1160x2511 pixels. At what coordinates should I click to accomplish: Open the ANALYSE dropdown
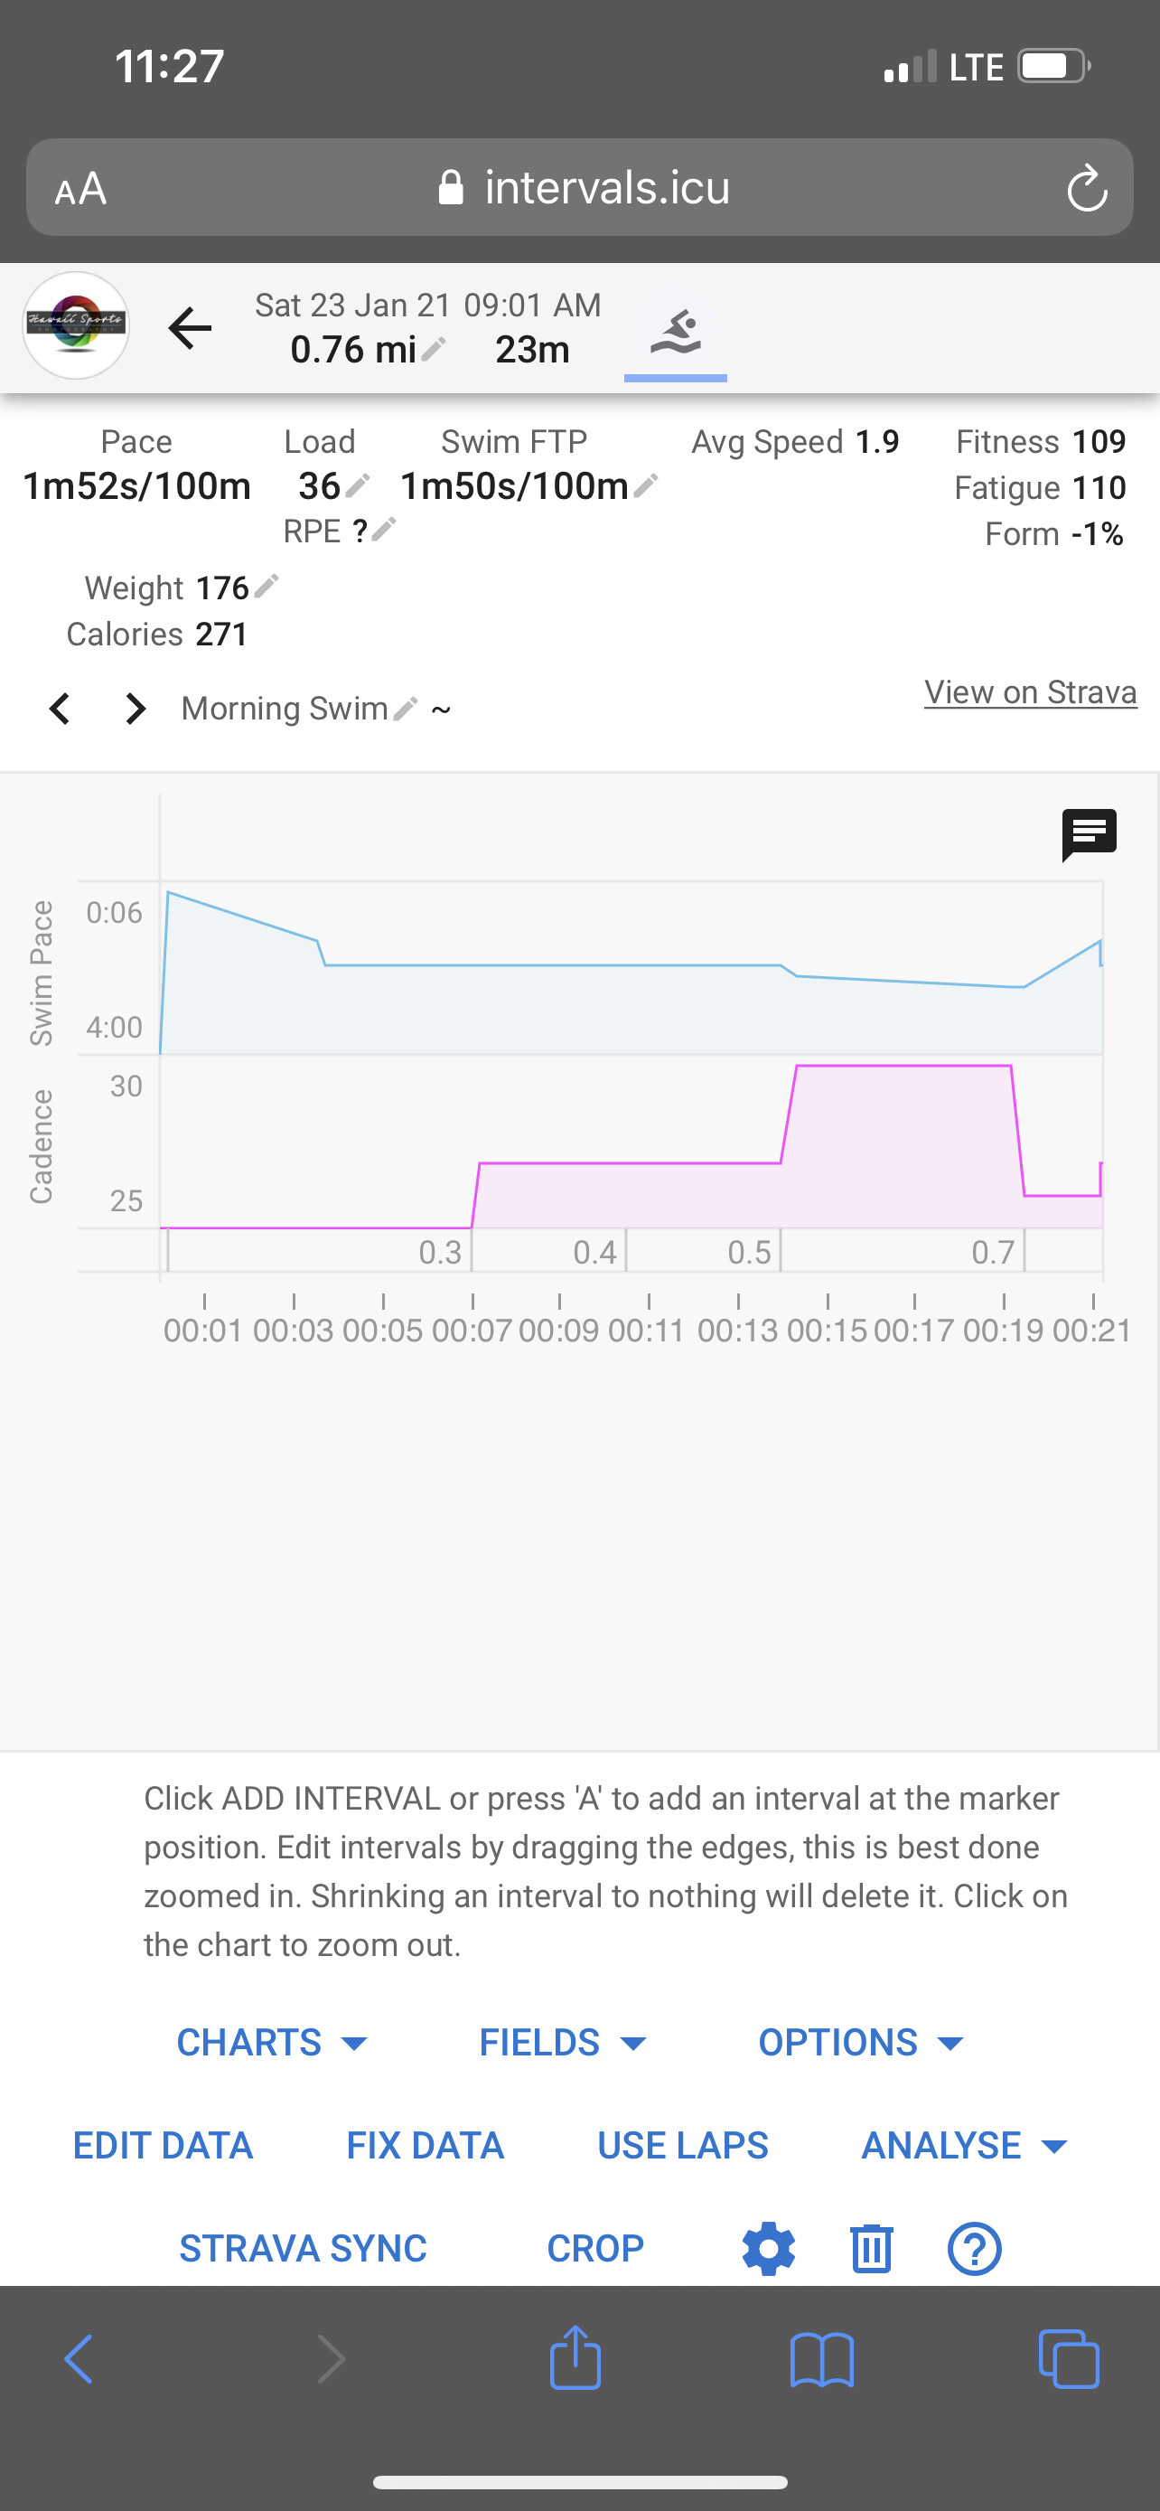tap(964, 2146)
